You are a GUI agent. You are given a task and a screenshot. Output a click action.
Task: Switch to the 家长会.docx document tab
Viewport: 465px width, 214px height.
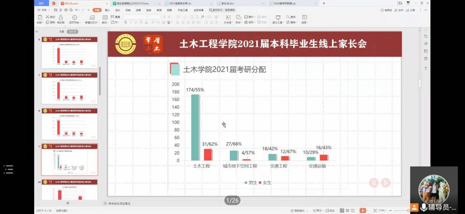(x=228, y=3)
